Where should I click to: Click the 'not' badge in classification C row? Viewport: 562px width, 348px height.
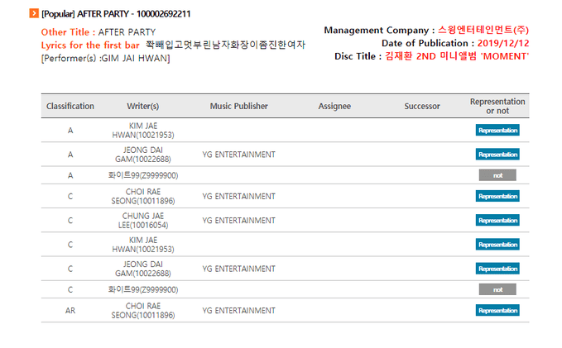(497, 289)
